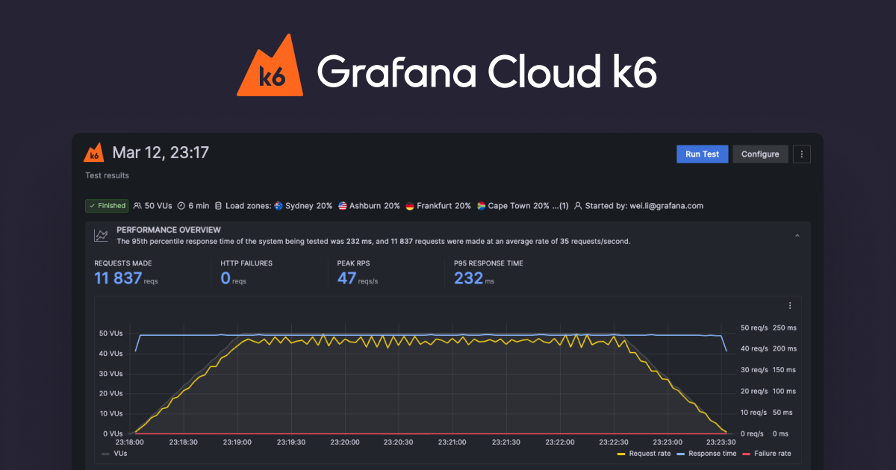Click the user icon beside Started by
Viewport: 896px width, 470px height.
tap(578, 206)
